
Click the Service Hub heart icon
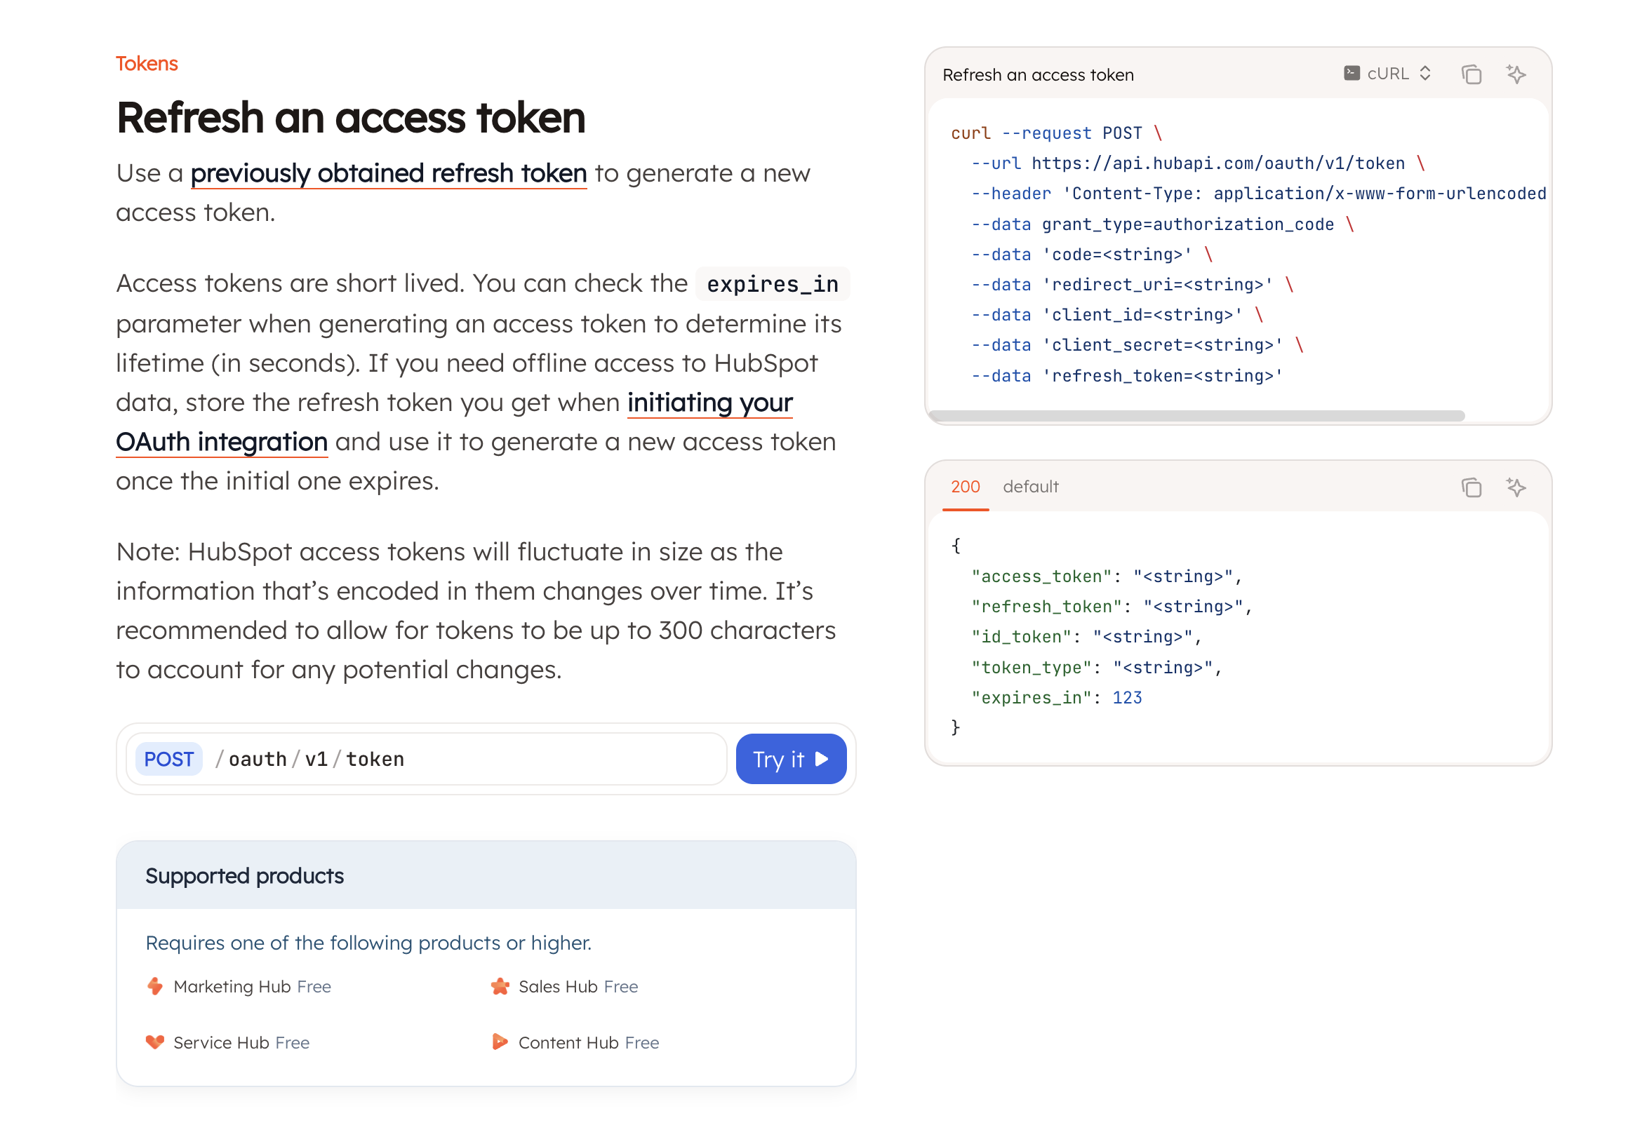[155, 1042]
